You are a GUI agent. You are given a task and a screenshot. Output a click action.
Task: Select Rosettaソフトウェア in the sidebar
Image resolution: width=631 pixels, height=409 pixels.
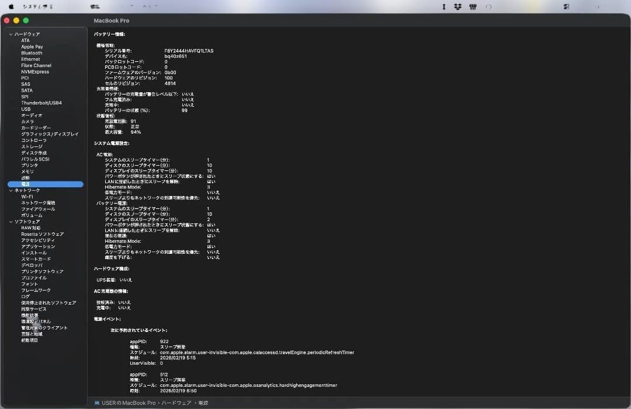pyautogui.click(x=42, y=234)
